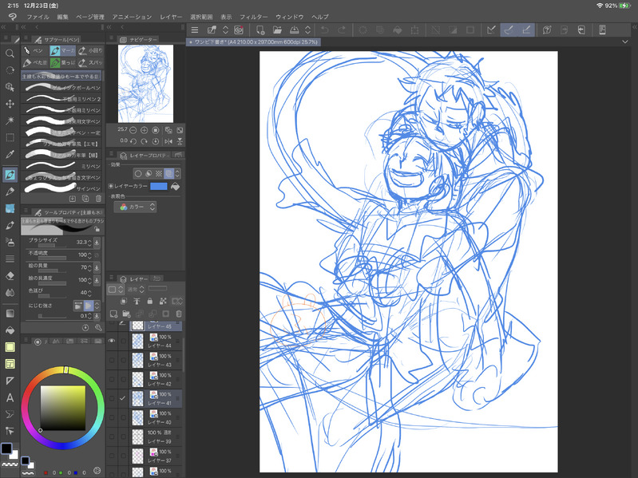Adjust 絵の具量 stepper arrows
This screenshot has height=478, width=638.
pos(89,268)
